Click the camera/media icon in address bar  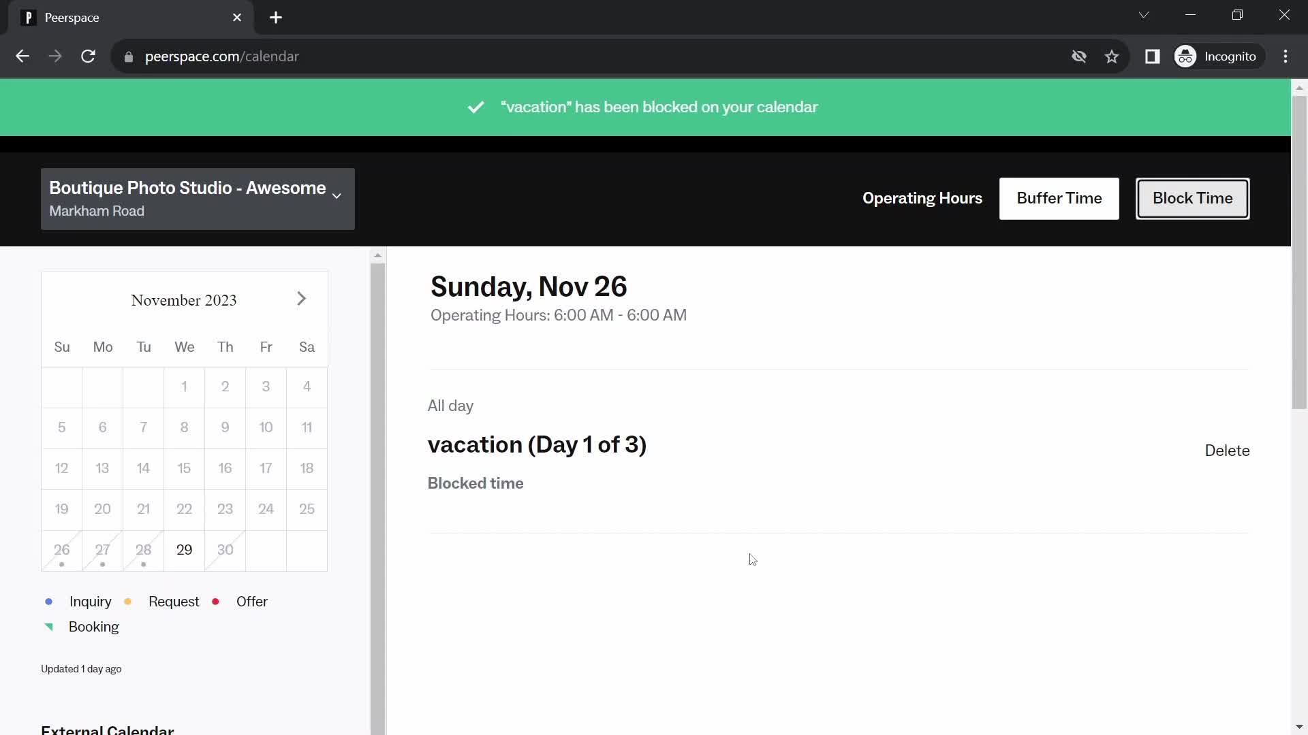point(1079,56)
